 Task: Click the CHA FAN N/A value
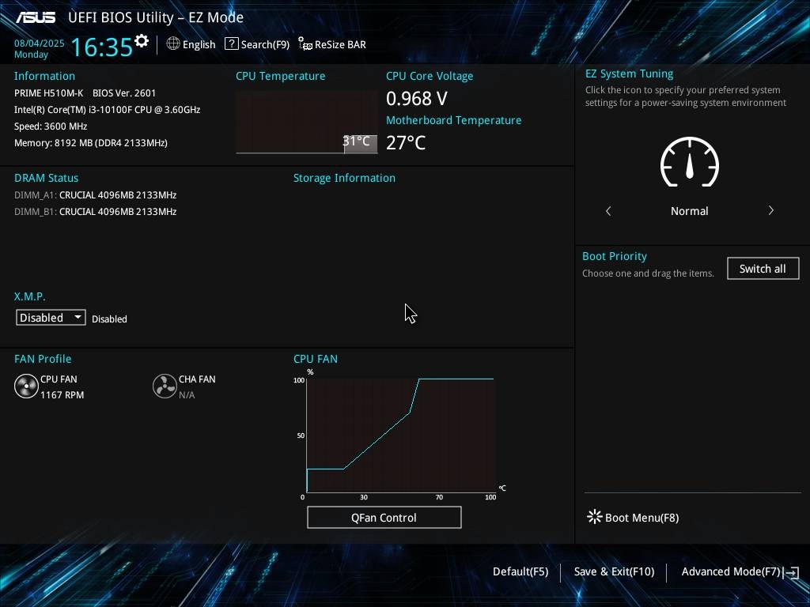coord(187,395)
